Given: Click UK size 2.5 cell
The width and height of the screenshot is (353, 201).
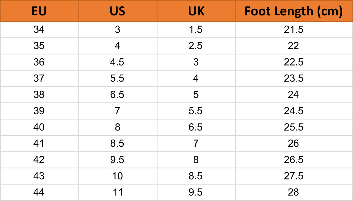Looking at the screenshot, I should pos(196,46).
